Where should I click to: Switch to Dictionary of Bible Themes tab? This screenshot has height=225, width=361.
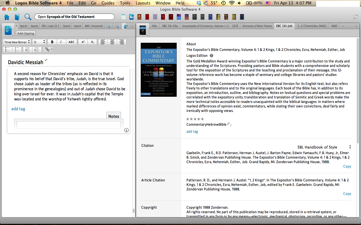257,26
